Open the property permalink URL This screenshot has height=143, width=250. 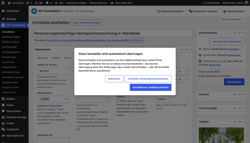pyautogui.click(x=88, y=40)
